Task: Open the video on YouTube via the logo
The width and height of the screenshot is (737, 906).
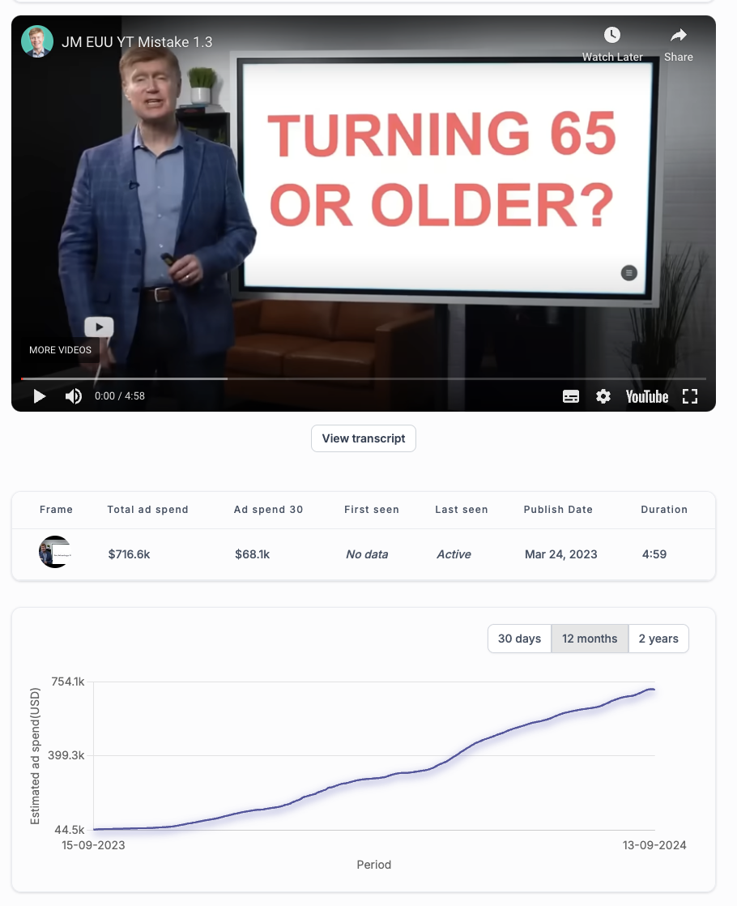Action: 647,396
